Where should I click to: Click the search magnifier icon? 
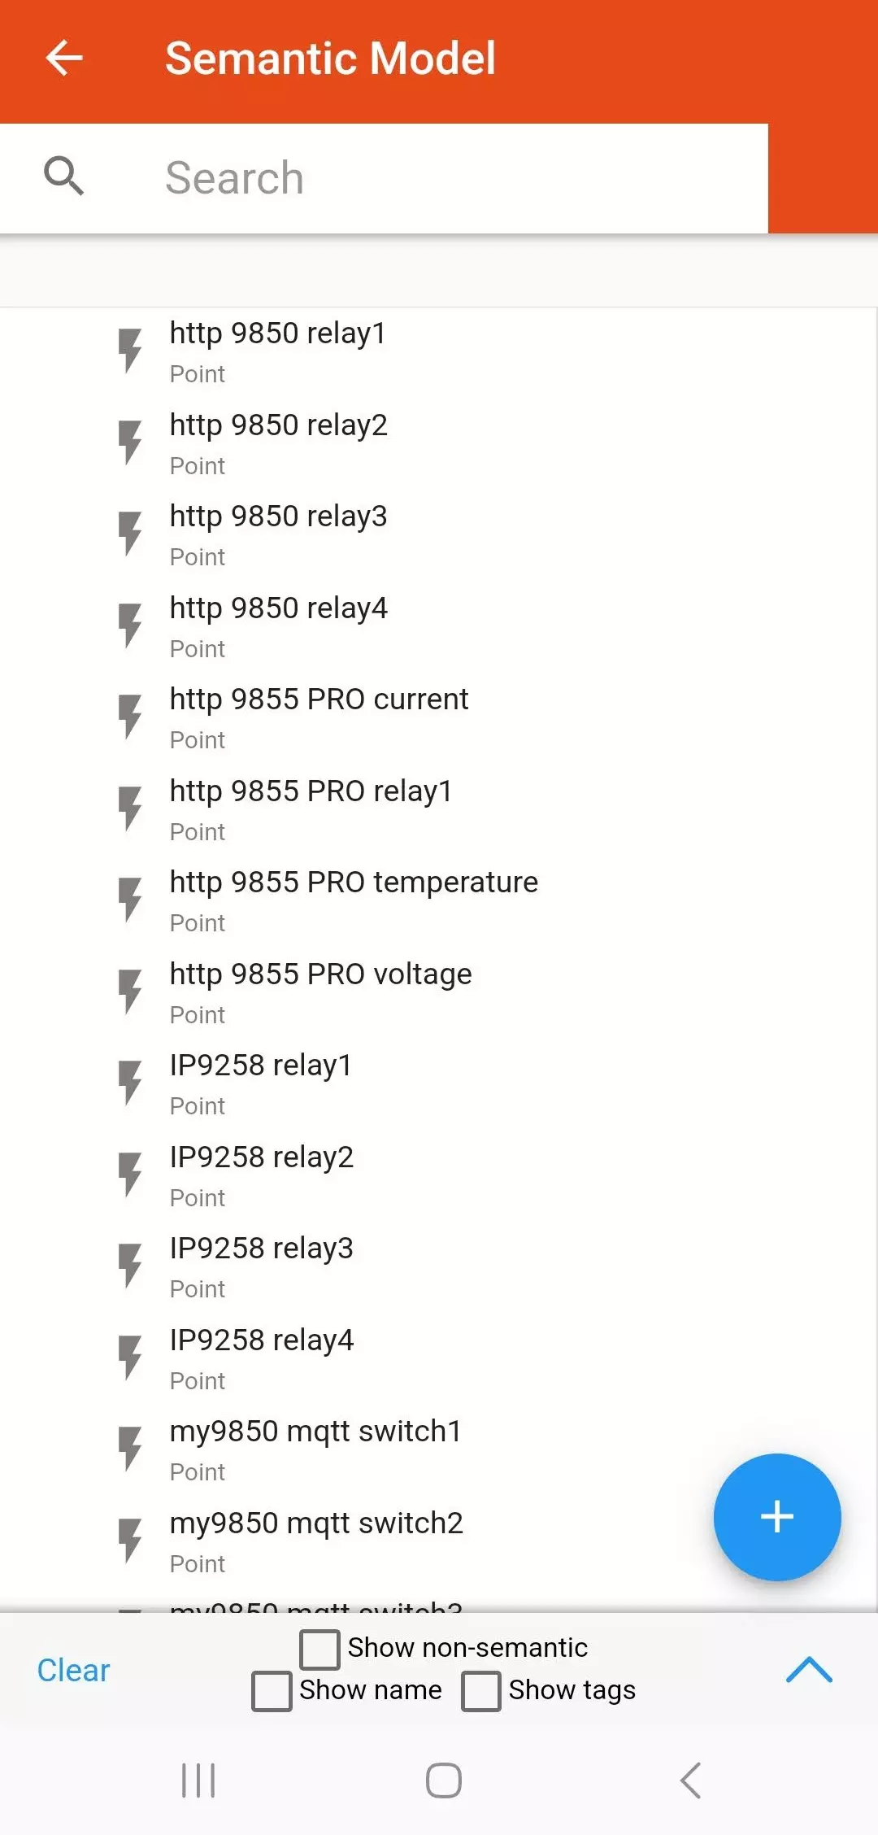coord(63,177)
